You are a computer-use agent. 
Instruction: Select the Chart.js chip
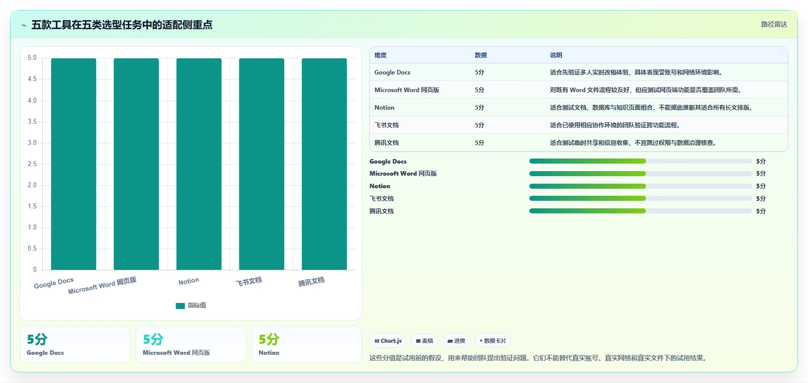(x=388, y=341)
